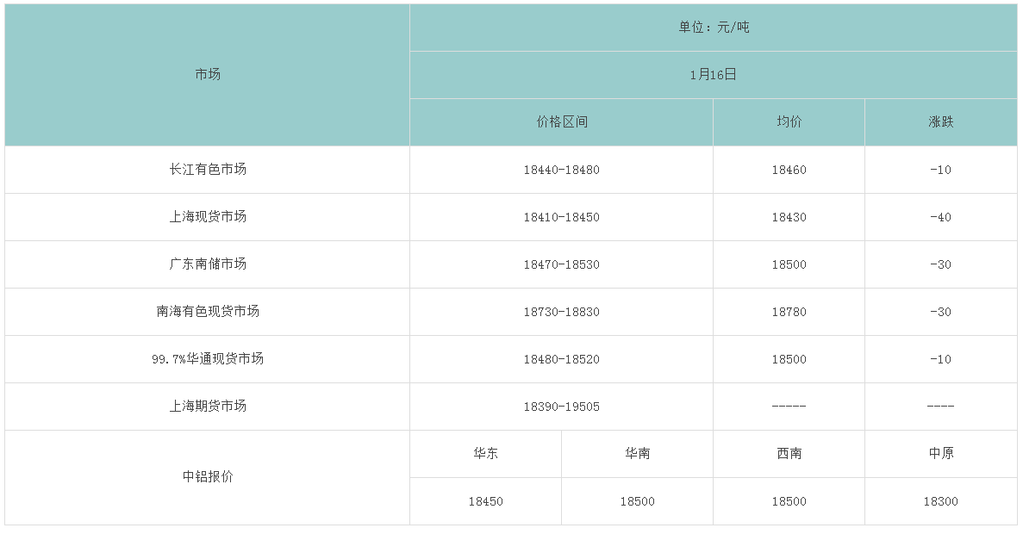Select the 99.7%华通现货市场 row label
Viewport: 1023px width, 534px height.
(x=208, y=359)
